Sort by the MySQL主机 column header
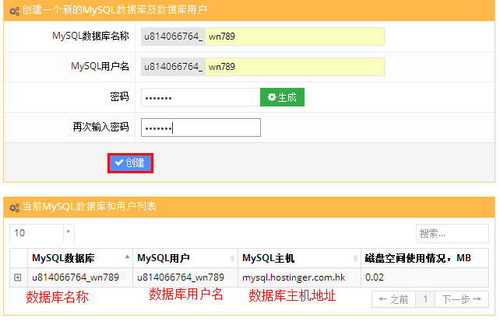500x321 pixels. pyautogui.click(x=299, y=258)
